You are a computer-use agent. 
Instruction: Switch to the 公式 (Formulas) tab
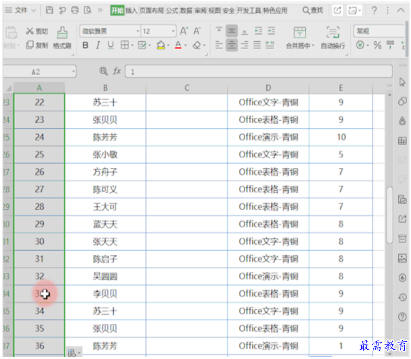click(172, 11)
